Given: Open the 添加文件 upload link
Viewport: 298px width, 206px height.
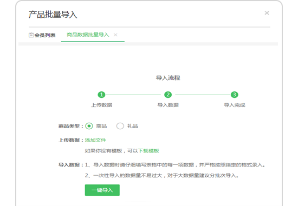Looking at the screenshot, I should (x=95, y=140).
